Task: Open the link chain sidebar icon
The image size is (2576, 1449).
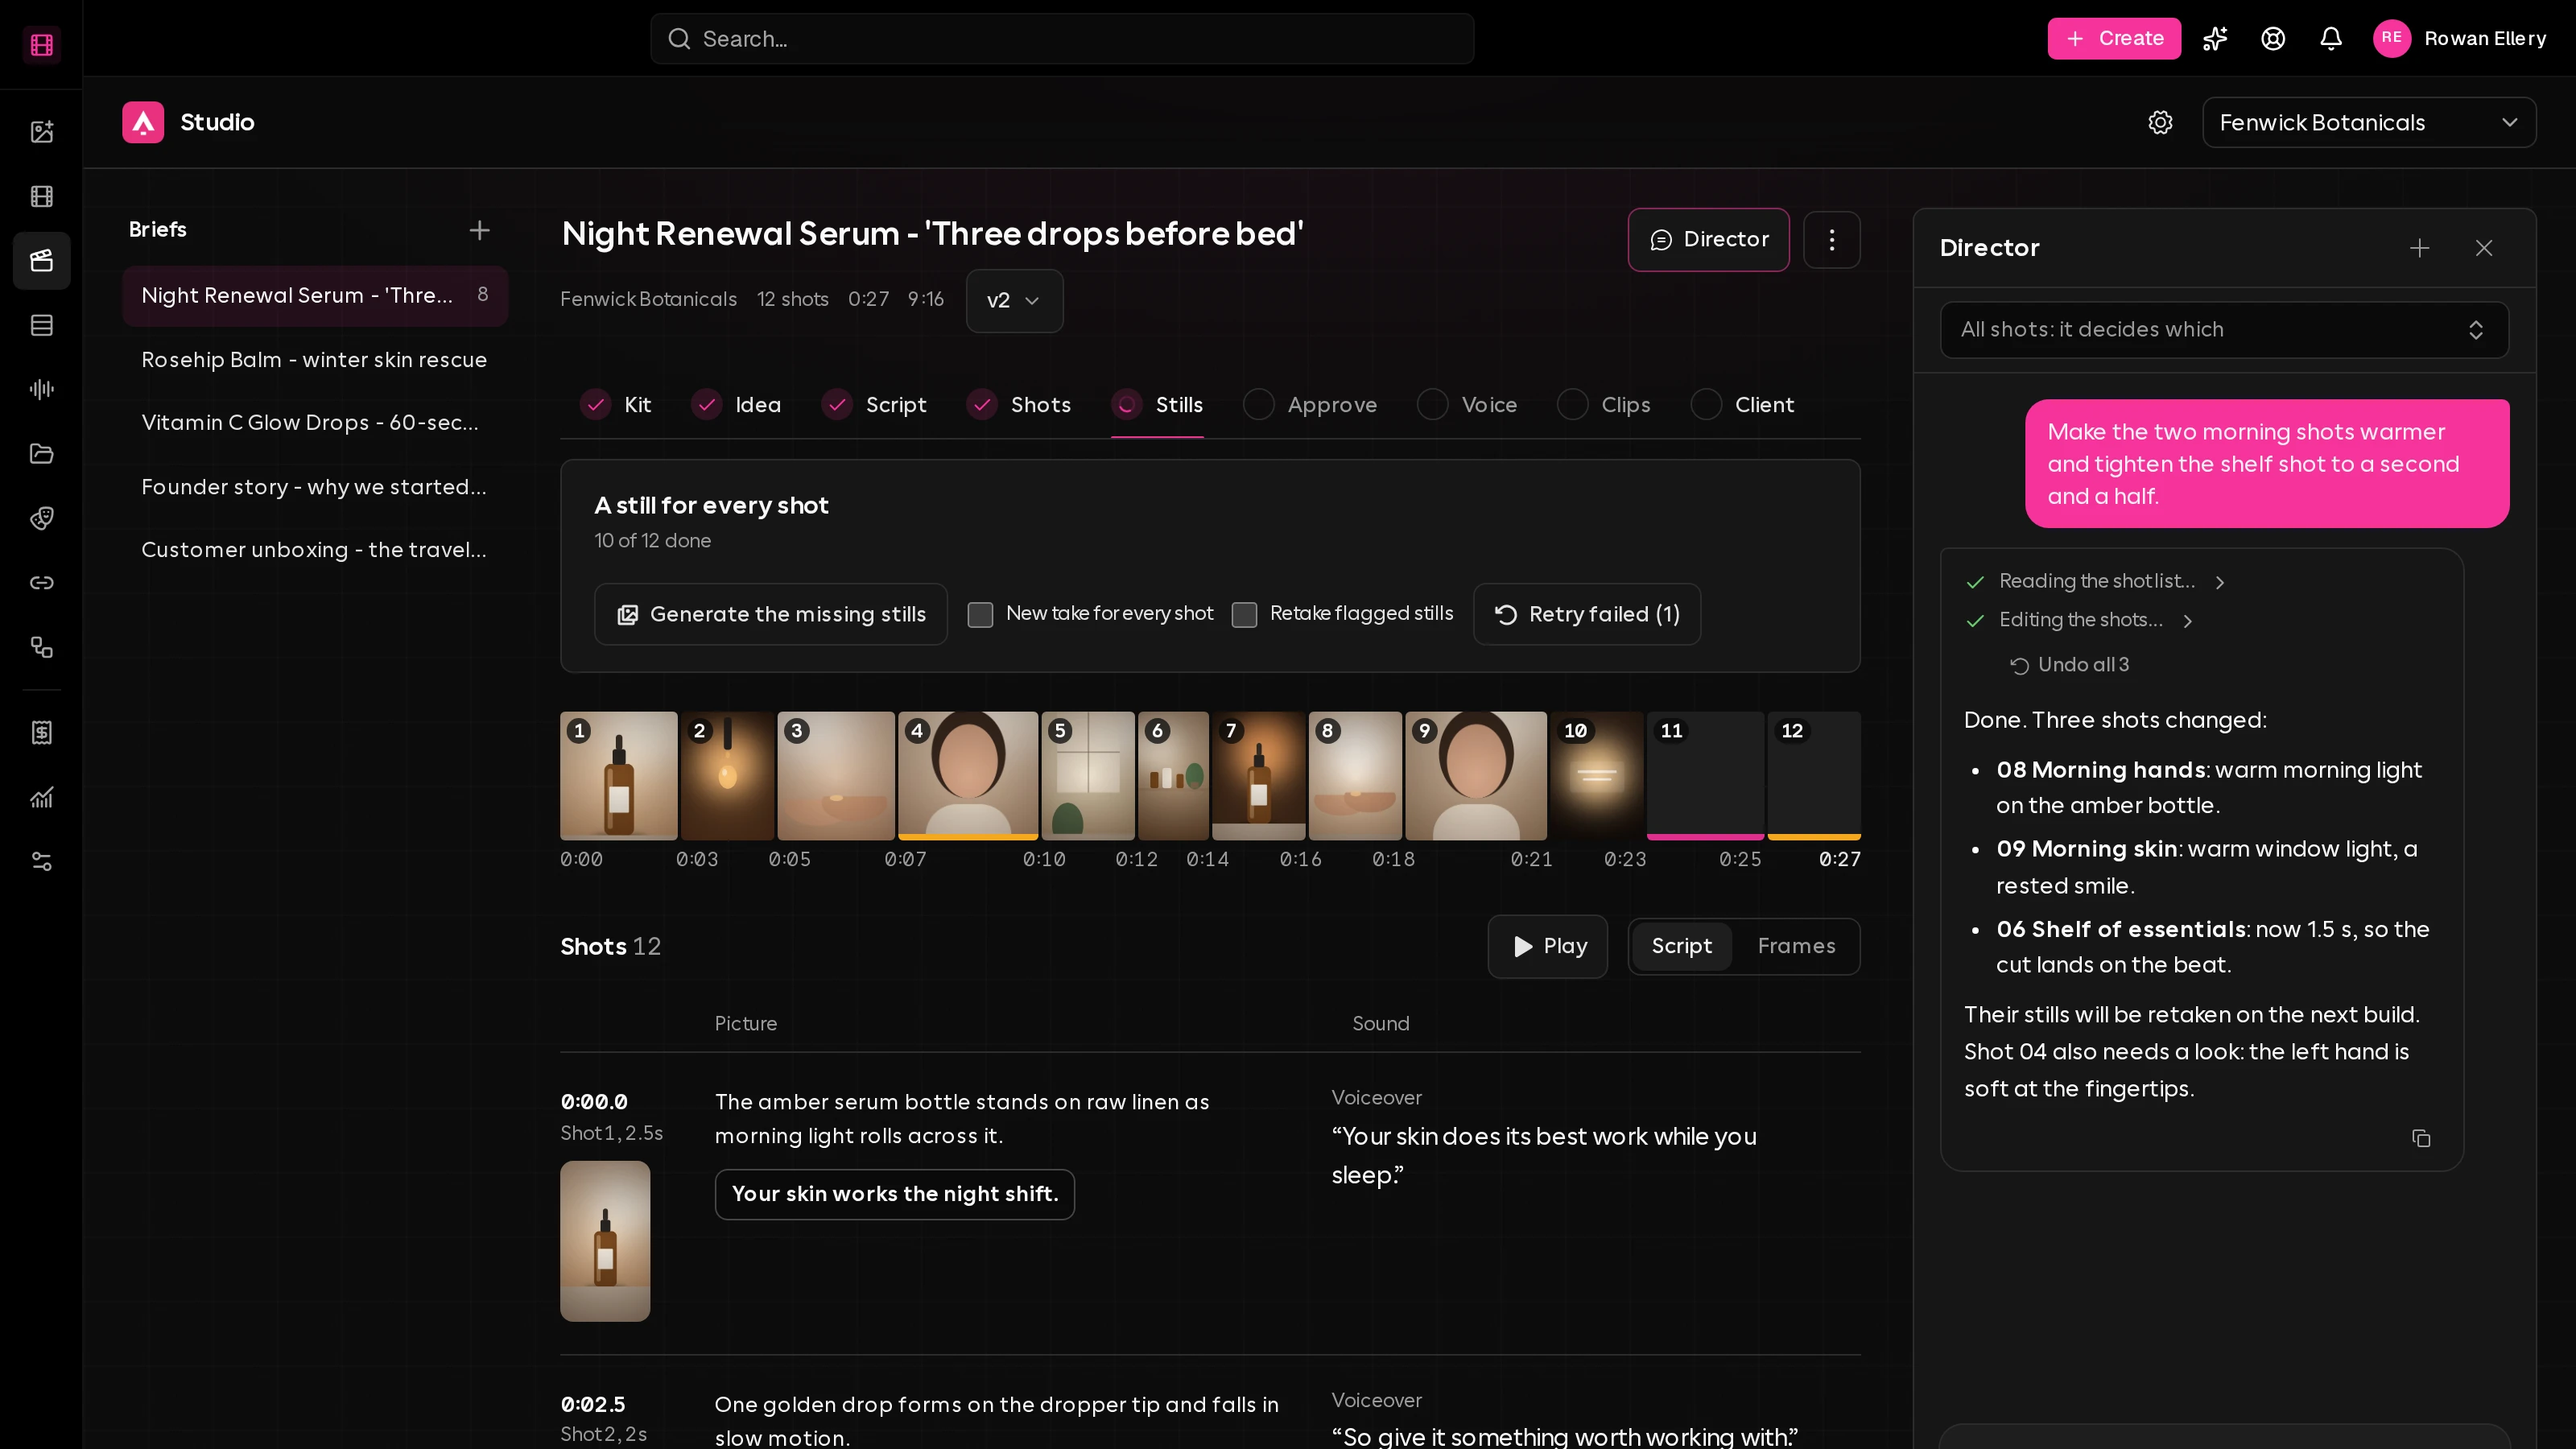Action: 41,583
